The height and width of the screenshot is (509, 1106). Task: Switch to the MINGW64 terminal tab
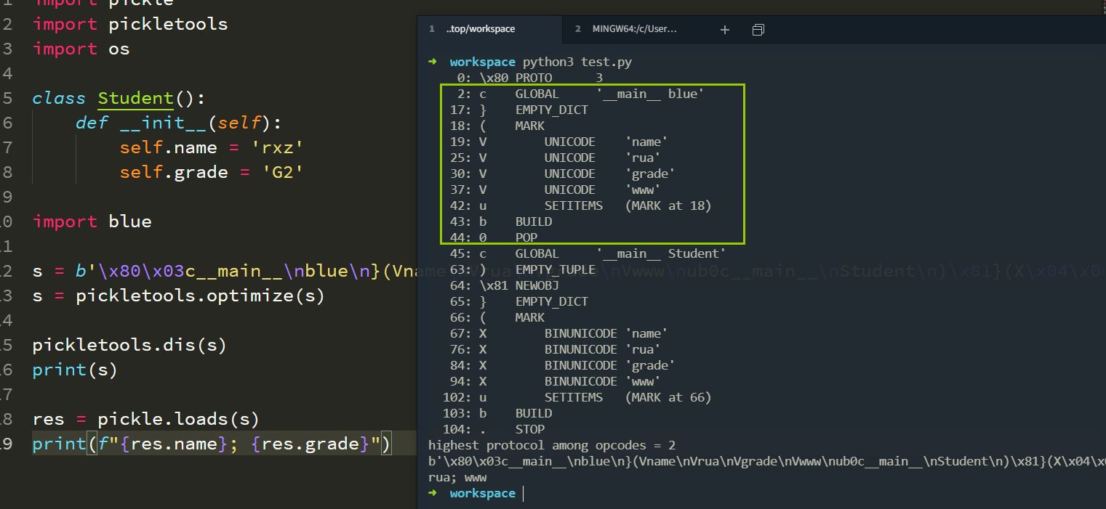click(634, 29)
